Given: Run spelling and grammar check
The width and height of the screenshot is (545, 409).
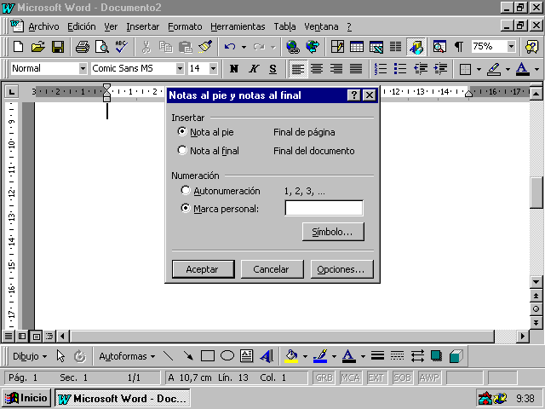Looking at the screenshot, I should [121, 47].
